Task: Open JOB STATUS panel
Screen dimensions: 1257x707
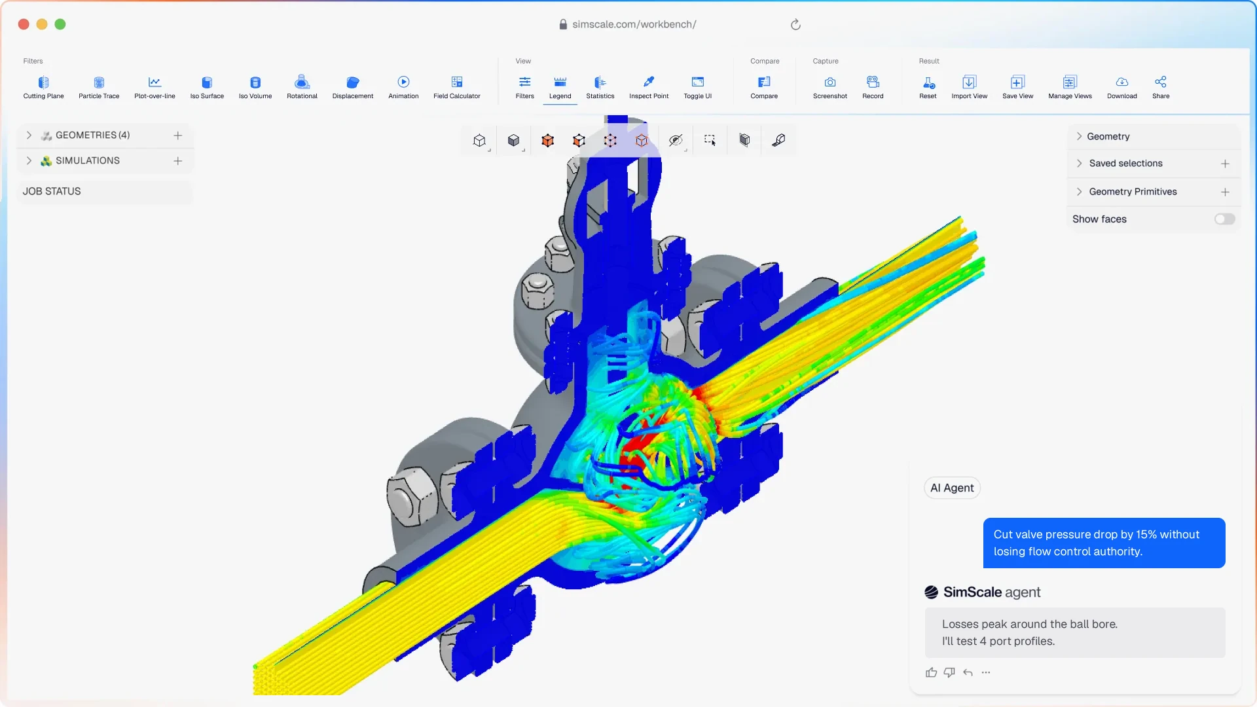Action: point(105,191)
